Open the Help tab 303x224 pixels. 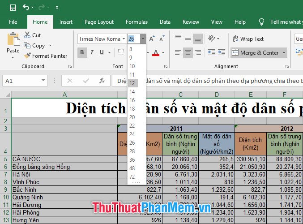click(240, 22)
